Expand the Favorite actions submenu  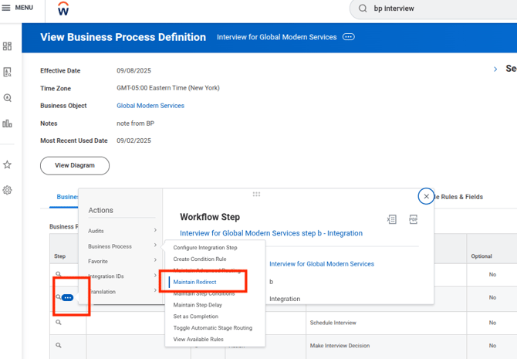pyautogui.click(x=122, y=261)
